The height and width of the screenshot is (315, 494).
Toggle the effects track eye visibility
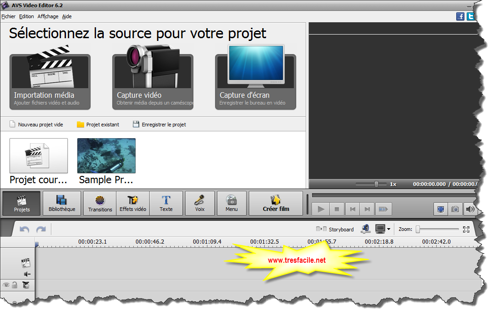[5, 285]
